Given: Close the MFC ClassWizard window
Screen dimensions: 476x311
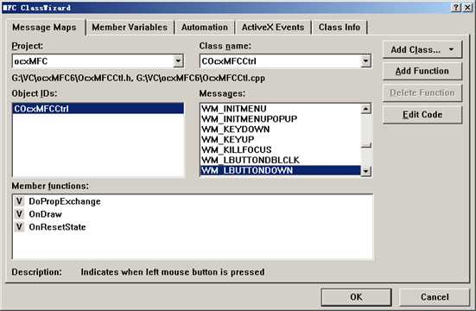Looking at the screenshot, I should pyautogui.click(x=468, y=7).
